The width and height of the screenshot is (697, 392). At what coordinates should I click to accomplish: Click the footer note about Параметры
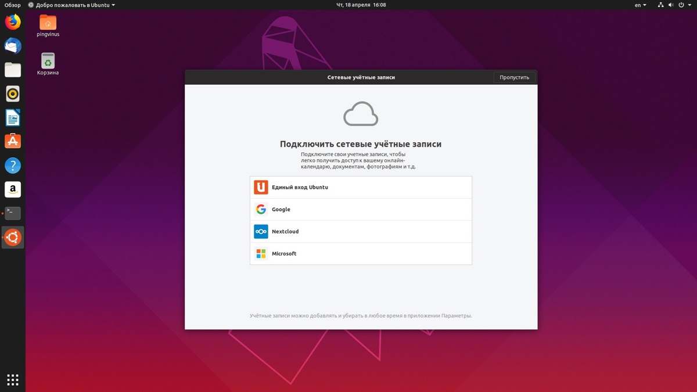tap(361, 316)
